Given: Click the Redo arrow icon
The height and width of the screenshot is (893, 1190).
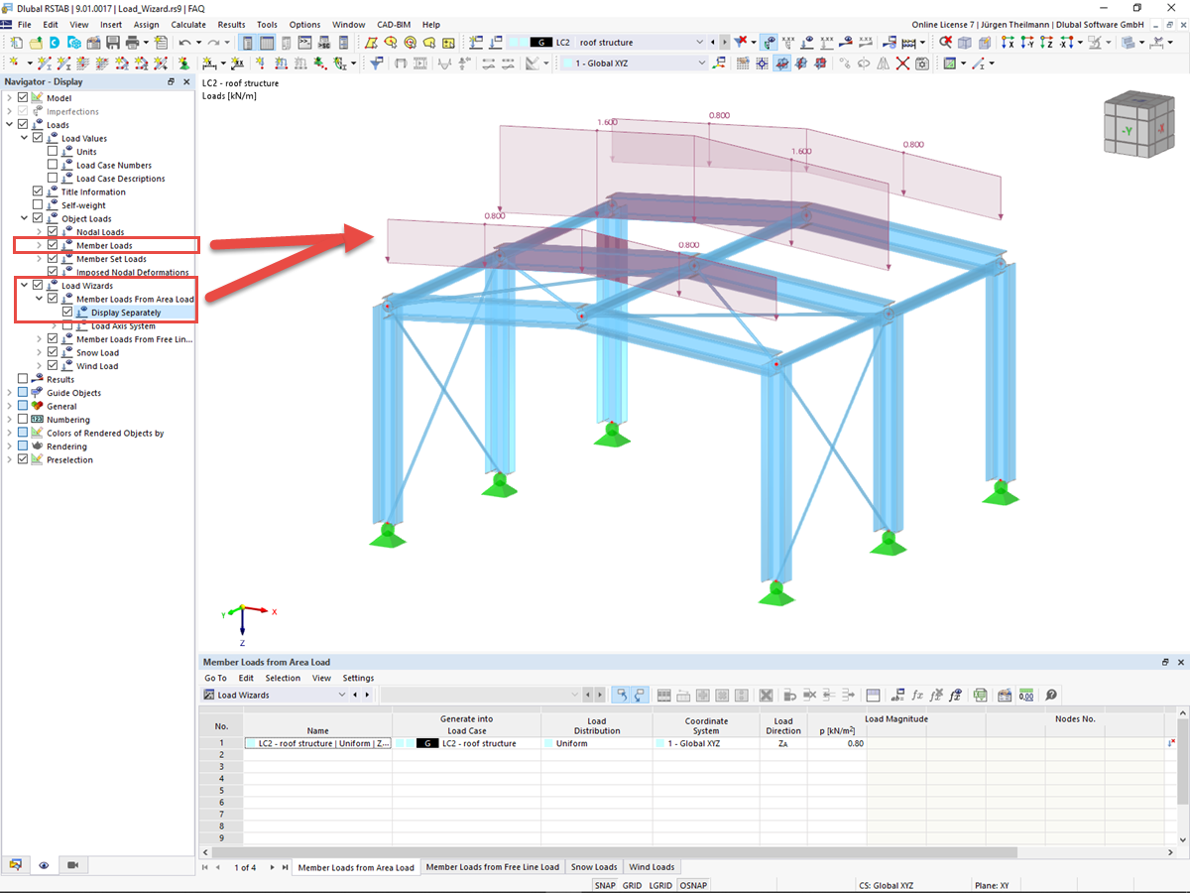Looking at the screenshot, I should (x=213, y=43).
